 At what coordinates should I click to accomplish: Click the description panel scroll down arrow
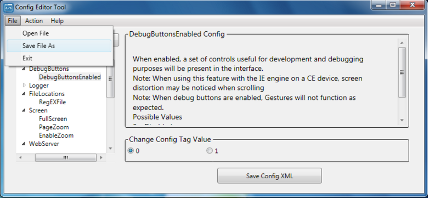point(402,120)
